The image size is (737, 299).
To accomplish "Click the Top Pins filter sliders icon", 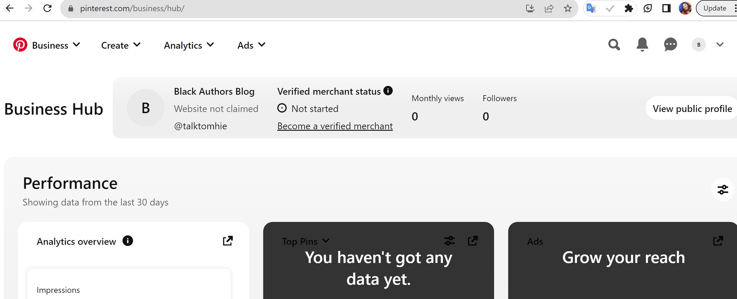I will (x=449, y=241).
